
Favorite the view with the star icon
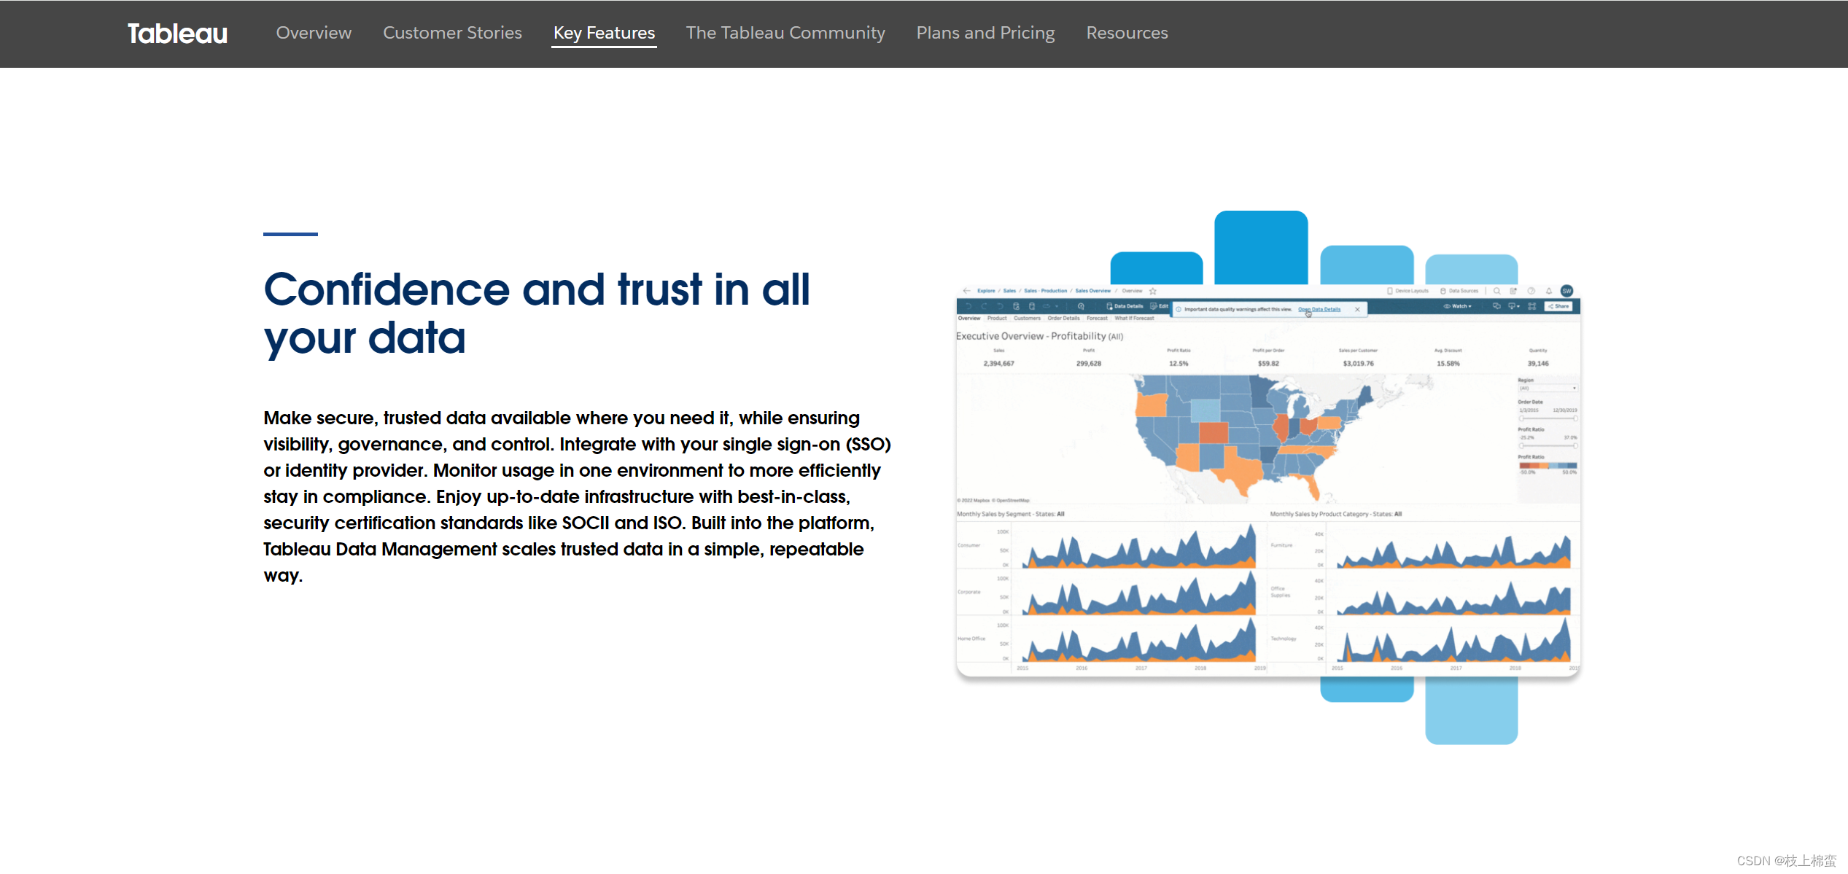[x=1153, y=291]
